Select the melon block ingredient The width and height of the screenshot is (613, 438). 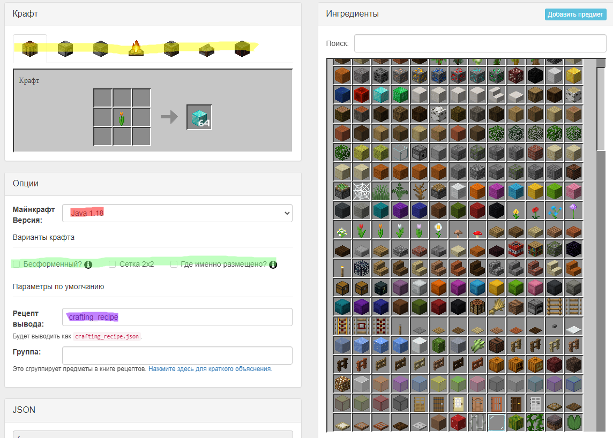coord(515,422)
